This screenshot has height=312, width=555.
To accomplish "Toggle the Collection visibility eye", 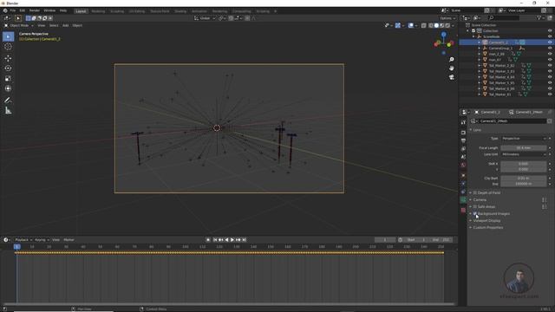I will [x=550, y=31].
